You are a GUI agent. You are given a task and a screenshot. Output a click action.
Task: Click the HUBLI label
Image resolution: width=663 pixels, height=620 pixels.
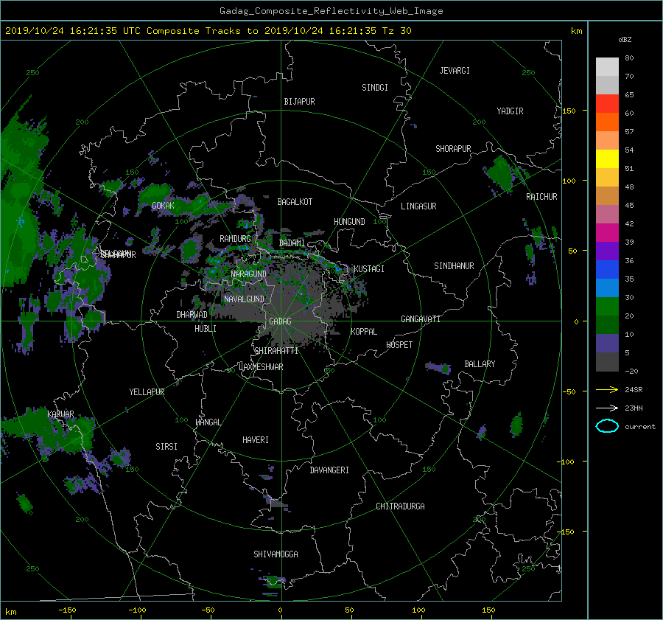205,329
